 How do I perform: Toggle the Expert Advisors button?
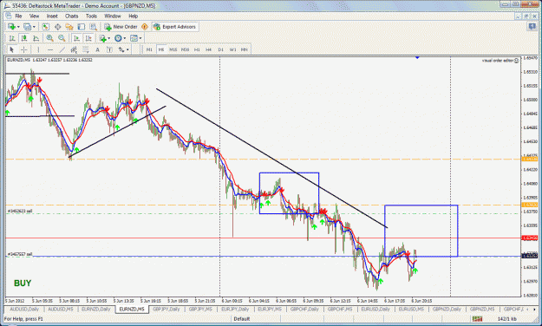click(175, 27)
